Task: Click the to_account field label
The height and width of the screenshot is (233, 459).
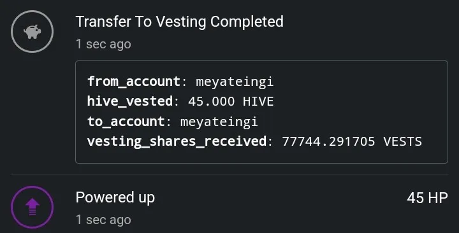Action: pos(126,122)
